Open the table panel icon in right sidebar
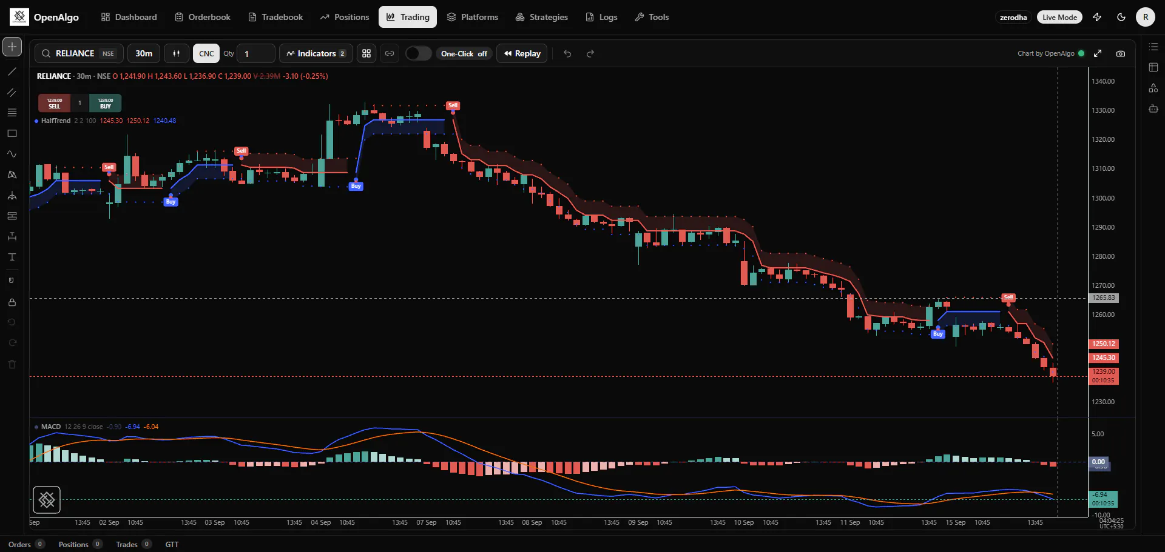 [x=1153, y=67]
